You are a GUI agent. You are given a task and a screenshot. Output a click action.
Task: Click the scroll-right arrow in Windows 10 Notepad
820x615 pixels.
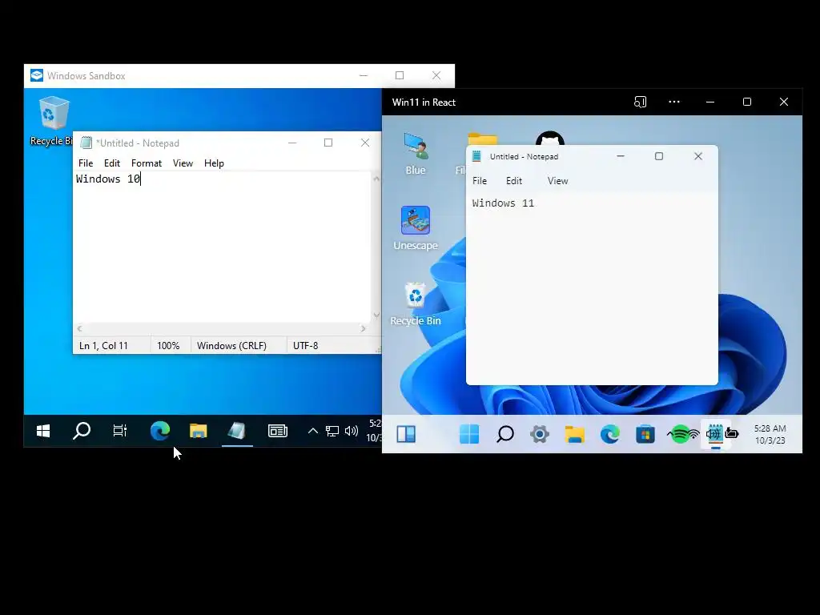tap(363, 328)
